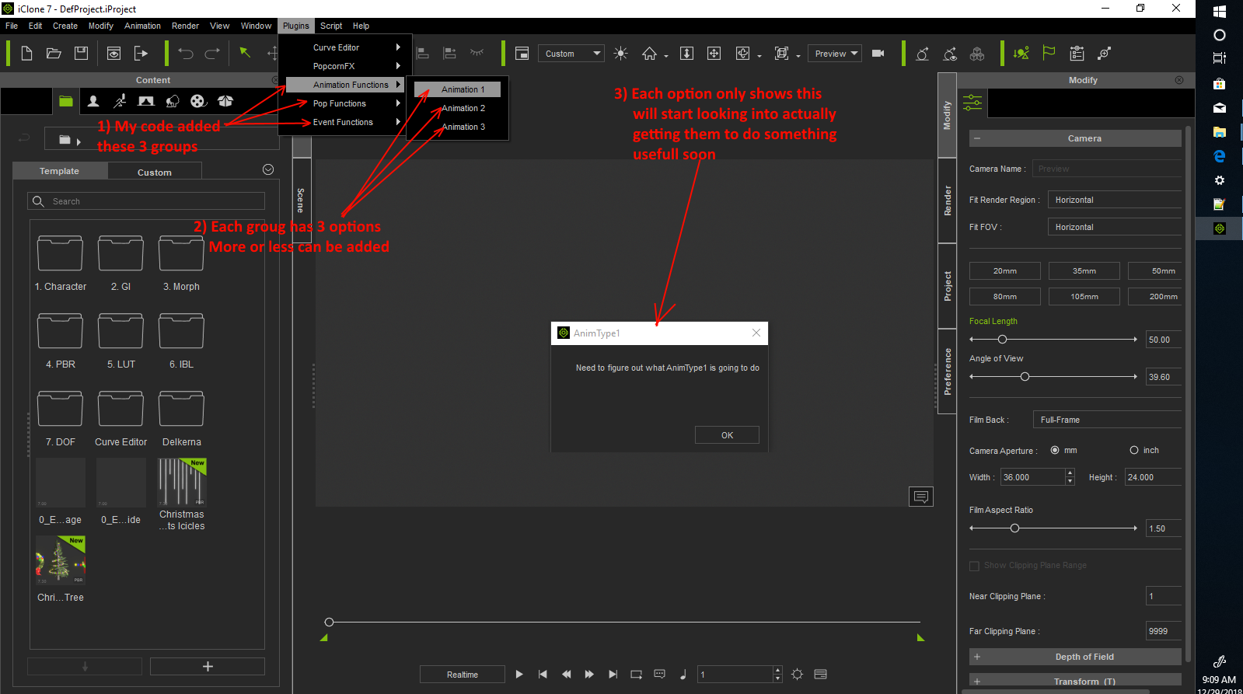
Task: Open the Animation running-figure category in Content
Action: 120,101
